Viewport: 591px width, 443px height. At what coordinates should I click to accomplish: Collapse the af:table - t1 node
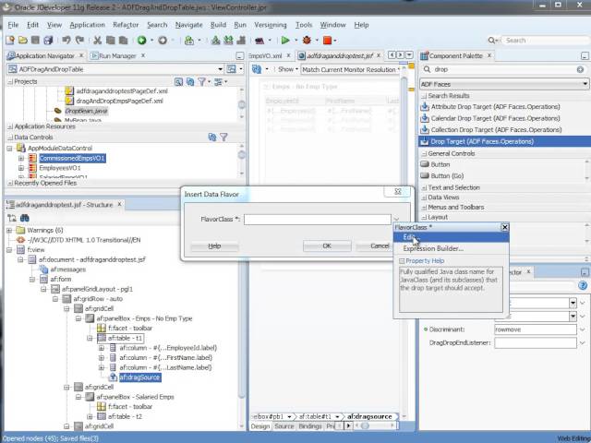point(90,339)
